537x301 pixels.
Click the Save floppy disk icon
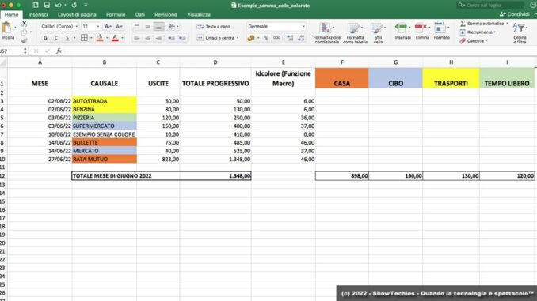47,5
